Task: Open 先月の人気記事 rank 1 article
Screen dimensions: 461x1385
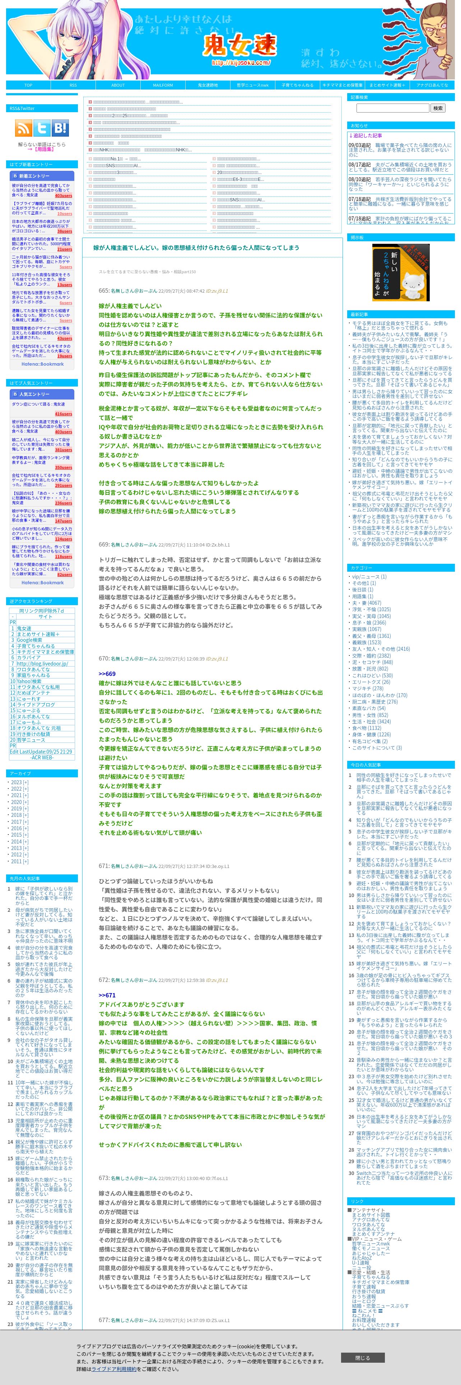Action: pyautogui.click(x=43, y=896)
